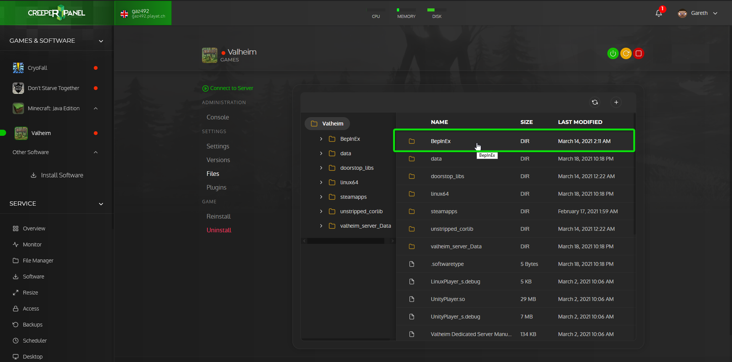Start the Valheim server with green power button

[x=613, y=53]
